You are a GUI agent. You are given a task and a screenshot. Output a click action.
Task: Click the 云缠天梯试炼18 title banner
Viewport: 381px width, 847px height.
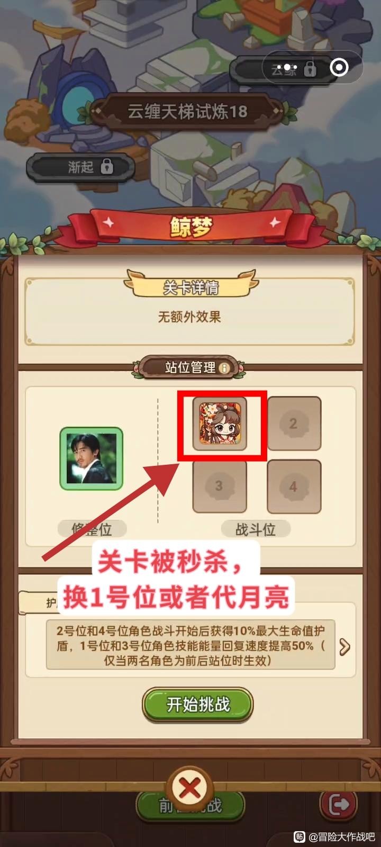[187, 111]
